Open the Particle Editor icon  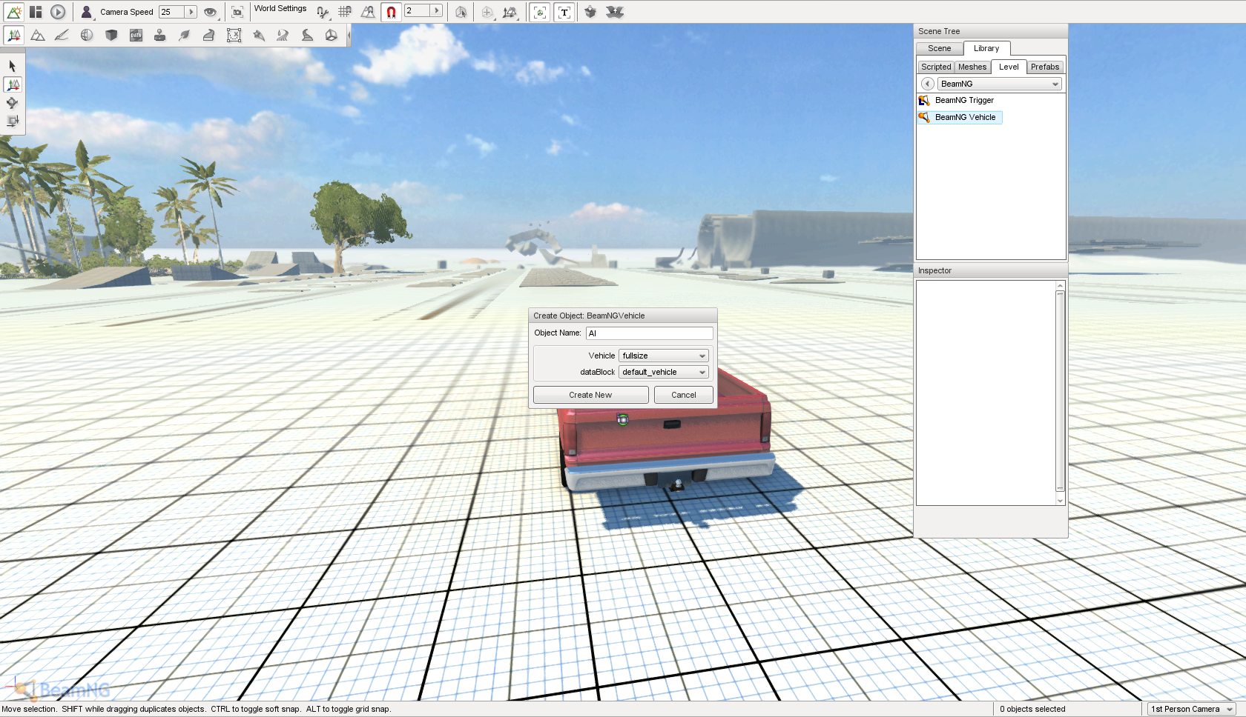(258, 35)
